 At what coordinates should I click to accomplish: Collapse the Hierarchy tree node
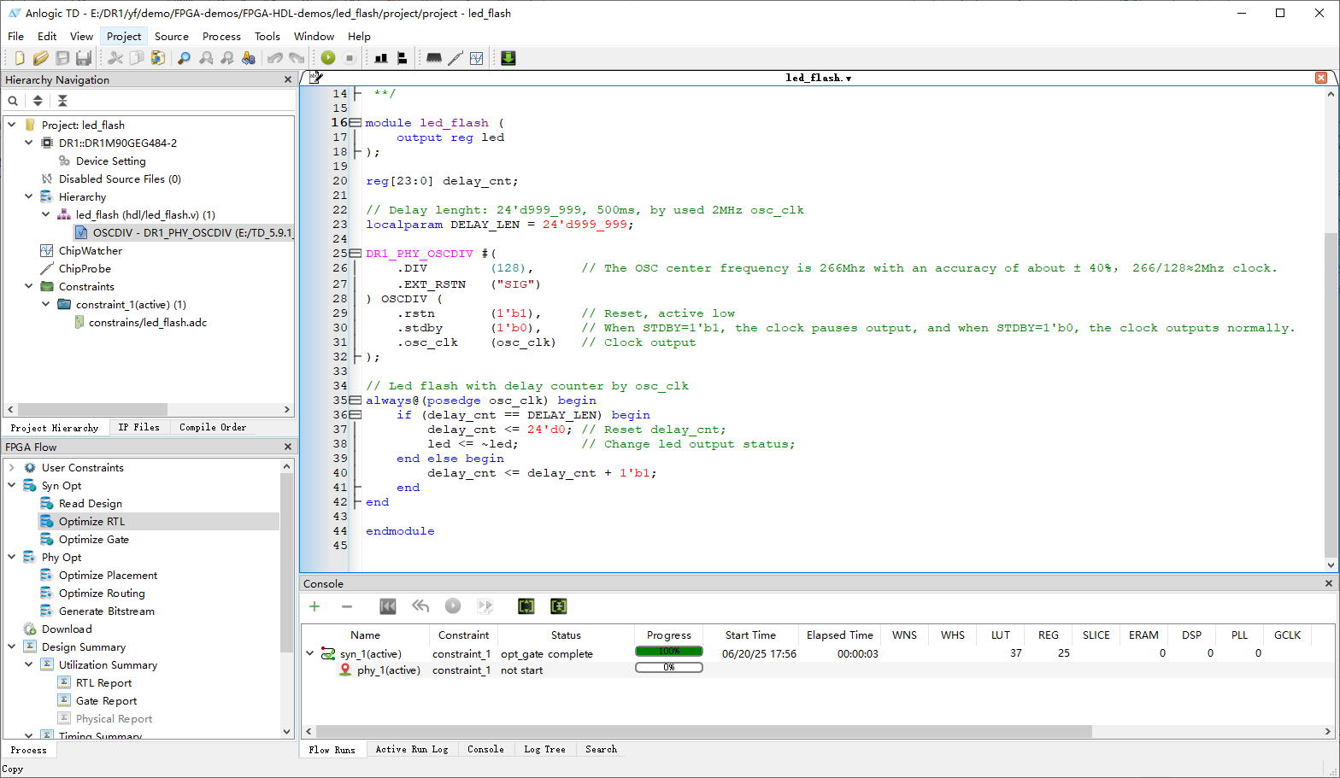tap(29, 196)
